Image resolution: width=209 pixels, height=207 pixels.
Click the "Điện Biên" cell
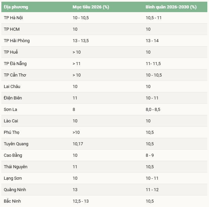pyautogui.click(x=13, y=98)
